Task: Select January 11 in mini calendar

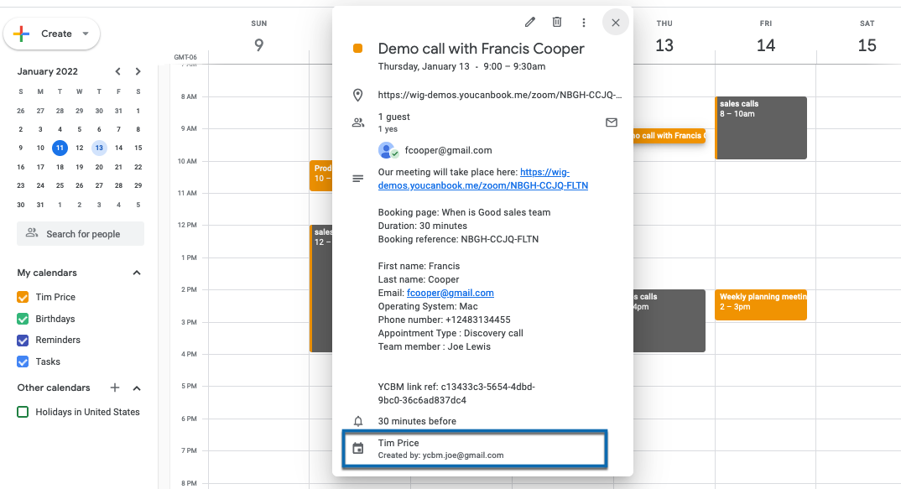Action: (60, 148)
